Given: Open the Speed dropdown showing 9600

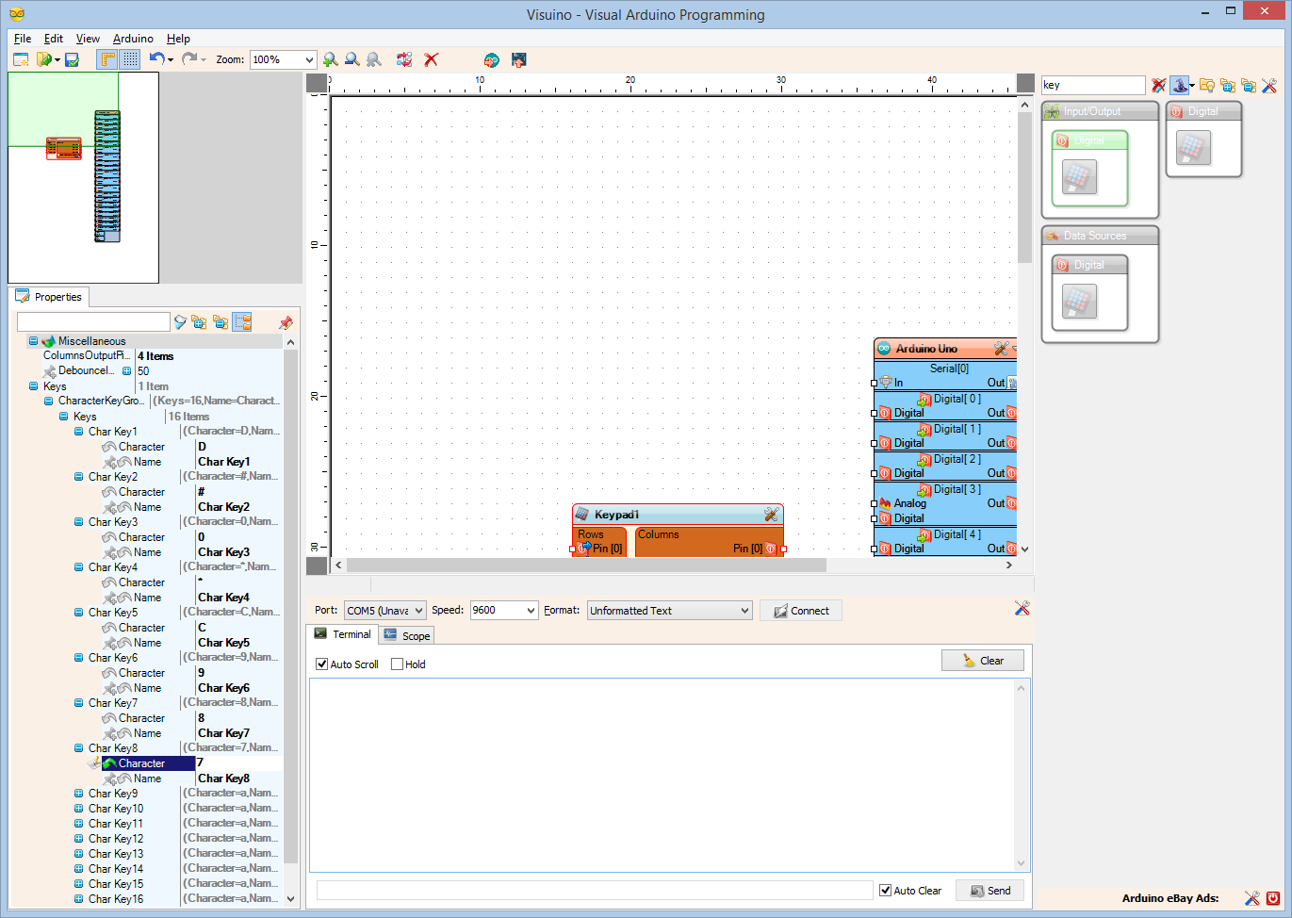Looking at the screenshot, I should (531, 610).
